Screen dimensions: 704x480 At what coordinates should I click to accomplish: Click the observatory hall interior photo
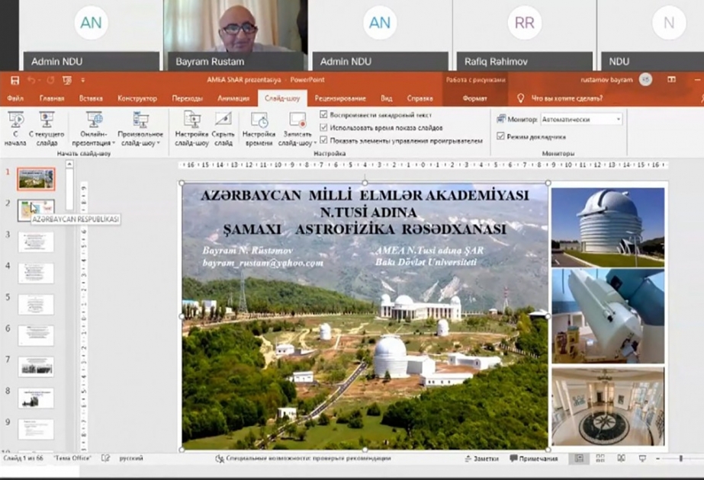pyautogui.click(x=607, y=406)
